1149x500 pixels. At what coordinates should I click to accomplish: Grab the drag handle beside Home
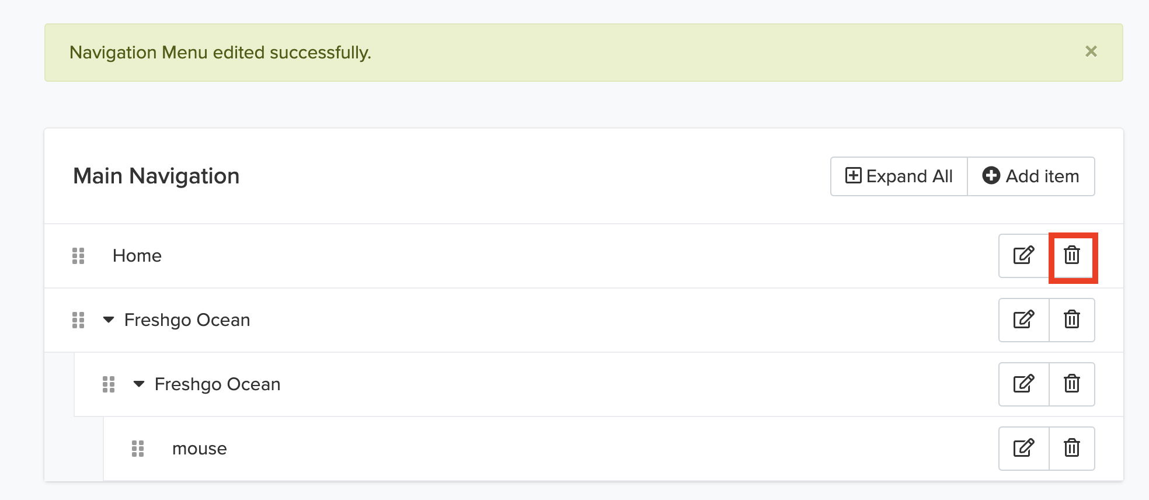(x=78, y=256)
